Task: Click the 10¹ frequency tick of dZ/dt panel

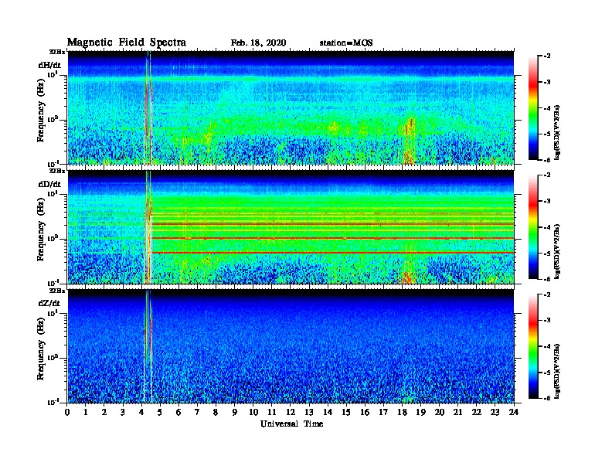Action: pos(53,313)
